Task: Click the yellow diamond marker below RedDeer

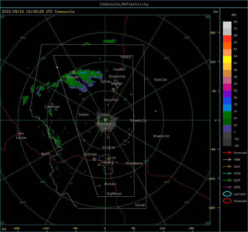Action: pos(113,90)
